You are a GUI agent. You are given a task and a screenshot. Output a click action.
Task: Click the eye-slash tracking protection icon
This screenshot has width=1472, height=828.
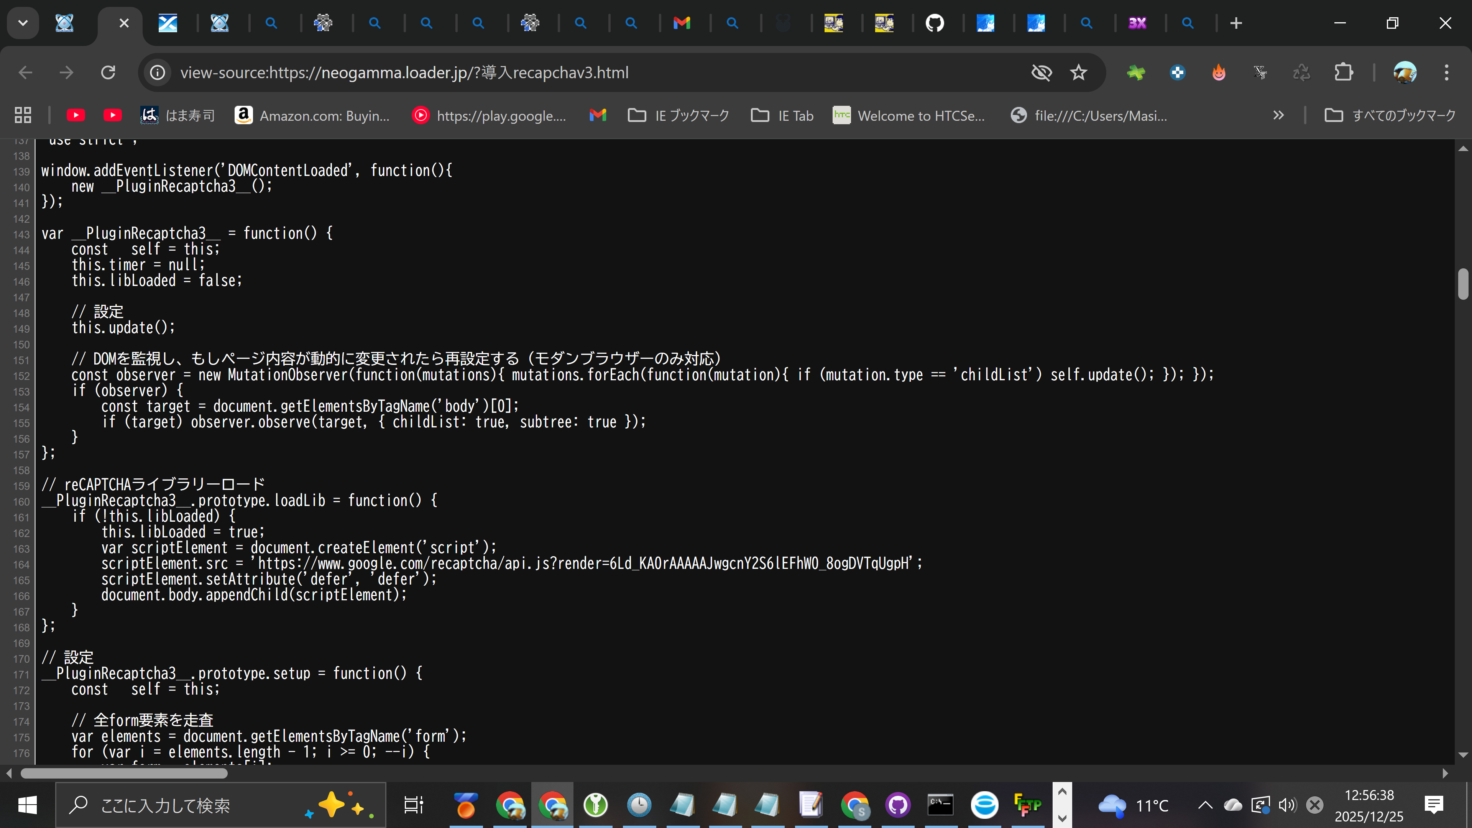[1041, 72]
